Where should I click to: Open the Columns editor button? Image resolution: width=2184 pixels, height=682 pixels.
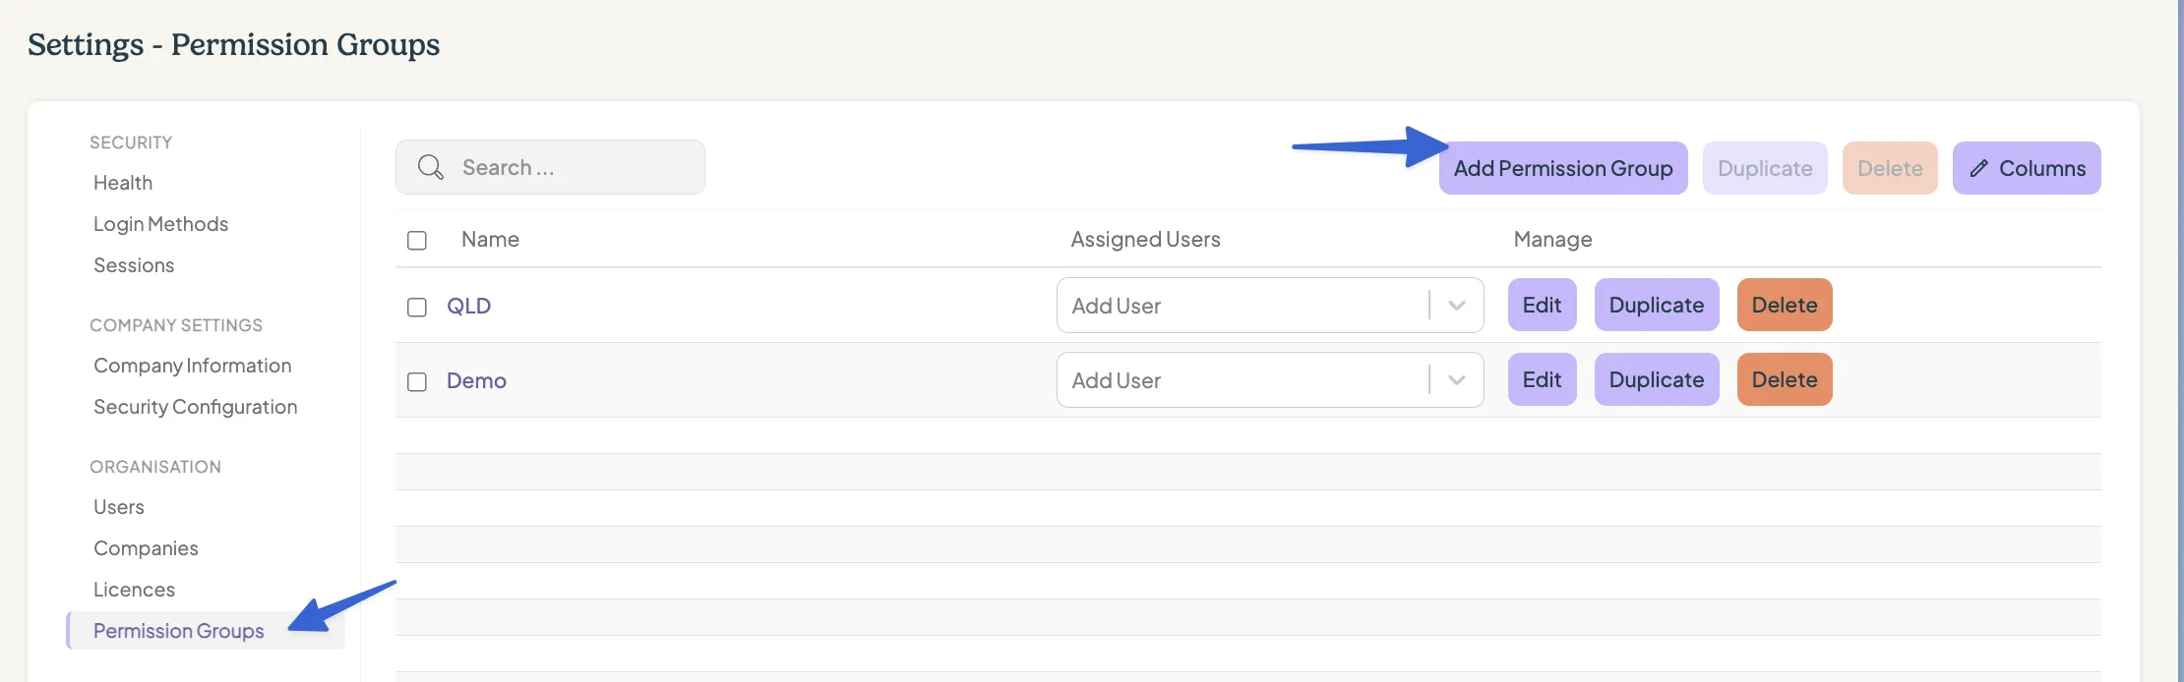(2027, 168)
